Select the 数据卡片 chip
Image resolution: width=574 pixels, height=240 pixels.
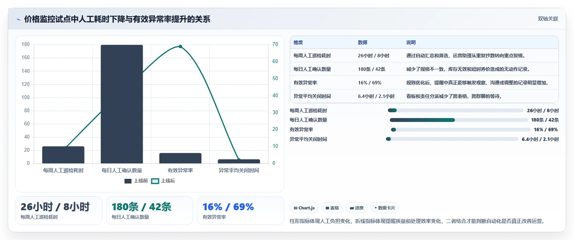click(385, 208)
